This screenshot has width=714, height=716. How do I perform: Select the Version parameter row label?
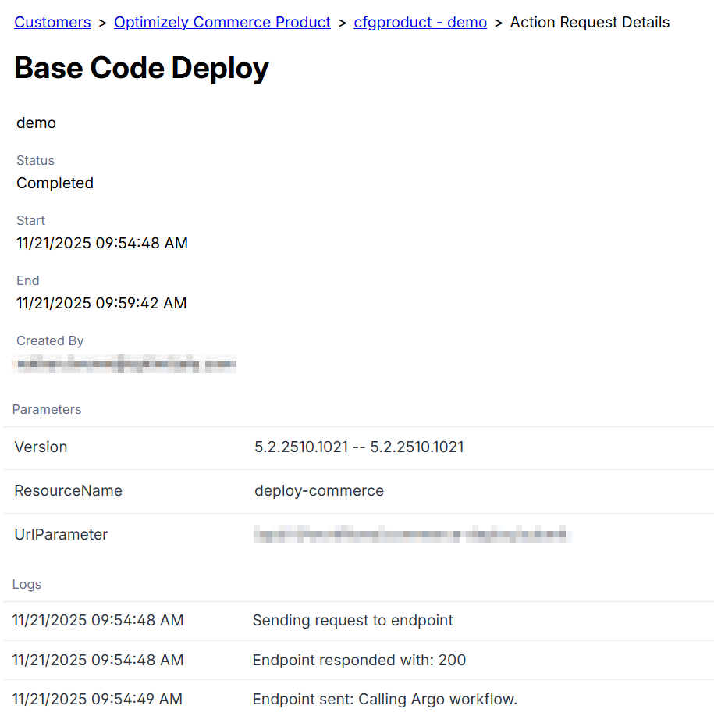click(41, 447)
